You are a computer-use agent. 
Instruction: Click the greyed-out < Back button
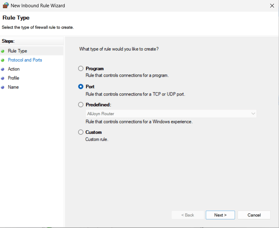coord(187,215)
